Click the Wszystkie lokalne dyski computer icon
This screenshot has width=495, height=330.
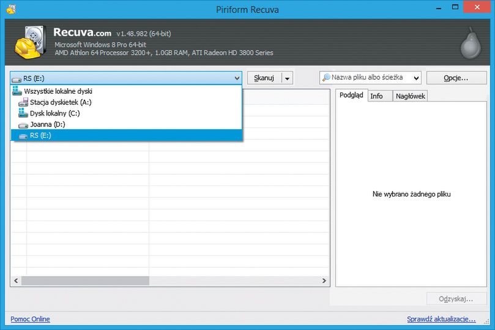[x=17, y=91]
